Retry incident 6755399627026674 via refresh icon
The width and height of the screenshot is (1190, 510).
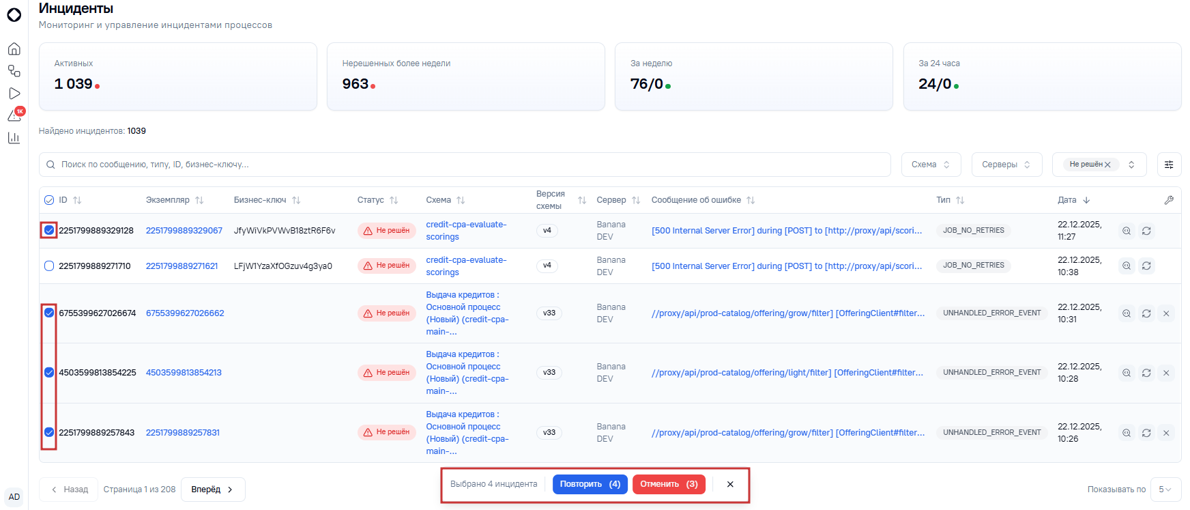tap(1146, 313)
